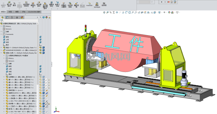
Task: Switch to the SOLIDWORKS 插件 tab
Action: pyautogui.click(x=34, y=12)
